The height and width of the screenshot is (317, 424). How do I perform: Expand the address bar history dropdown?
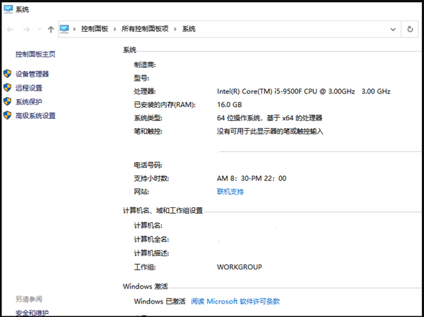394,29
